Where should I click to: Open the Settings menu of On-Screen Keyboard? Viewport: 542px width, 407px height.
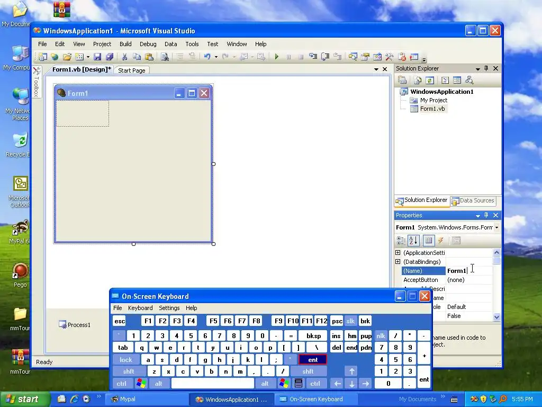(x=169, y=308)
